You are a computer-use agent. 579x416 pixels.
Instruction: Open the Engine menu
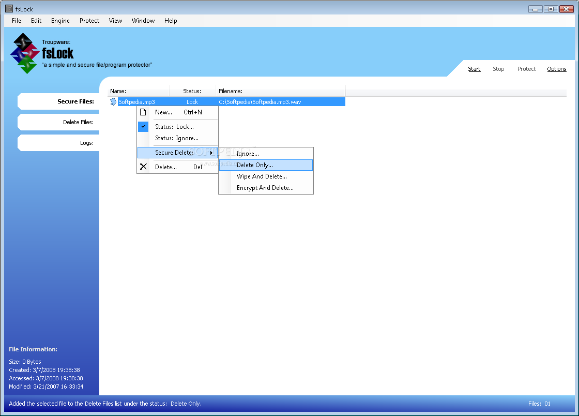[60, 21]
